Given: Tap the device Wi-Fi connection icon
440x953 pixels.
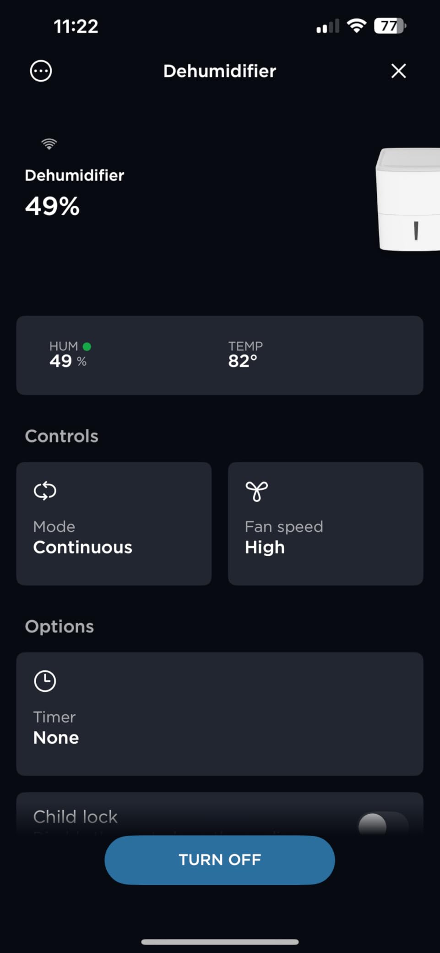Looking at the screenshot, I should click(x=49, y=144).
